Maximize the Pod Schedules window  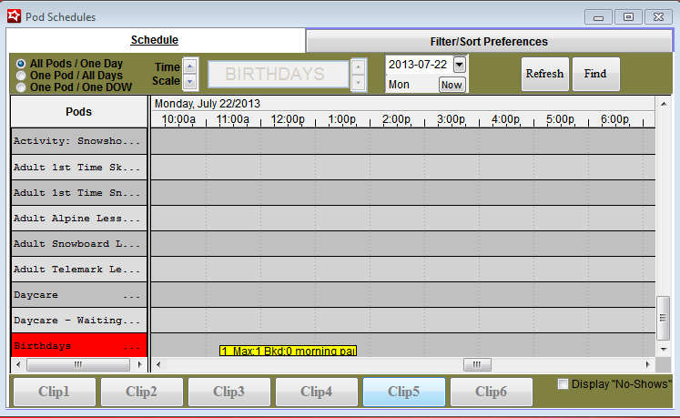[628, 17]
